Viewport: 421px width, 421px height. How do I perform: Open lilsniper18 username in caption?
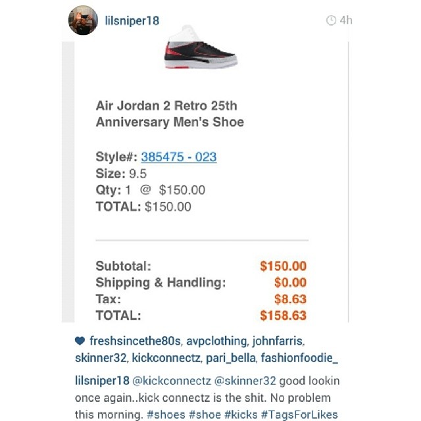102,381
